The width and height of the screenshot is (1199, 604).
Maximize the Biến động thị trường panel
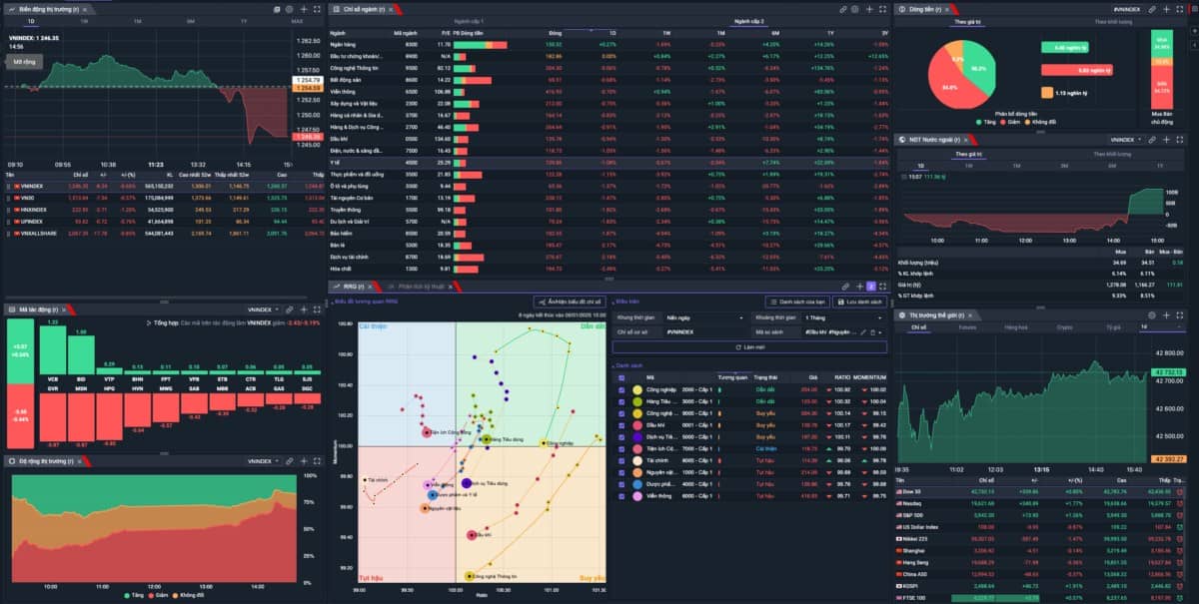pos(317,9)
